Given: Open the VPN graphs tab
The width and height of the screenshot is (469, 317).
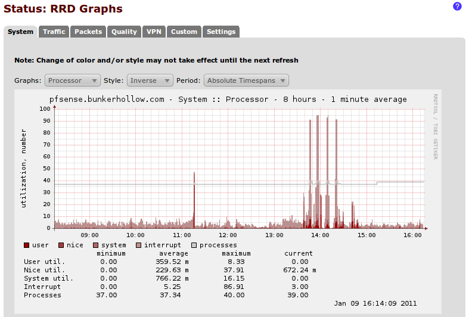Looking at the screenshot, I should click(x=154, y=32).
